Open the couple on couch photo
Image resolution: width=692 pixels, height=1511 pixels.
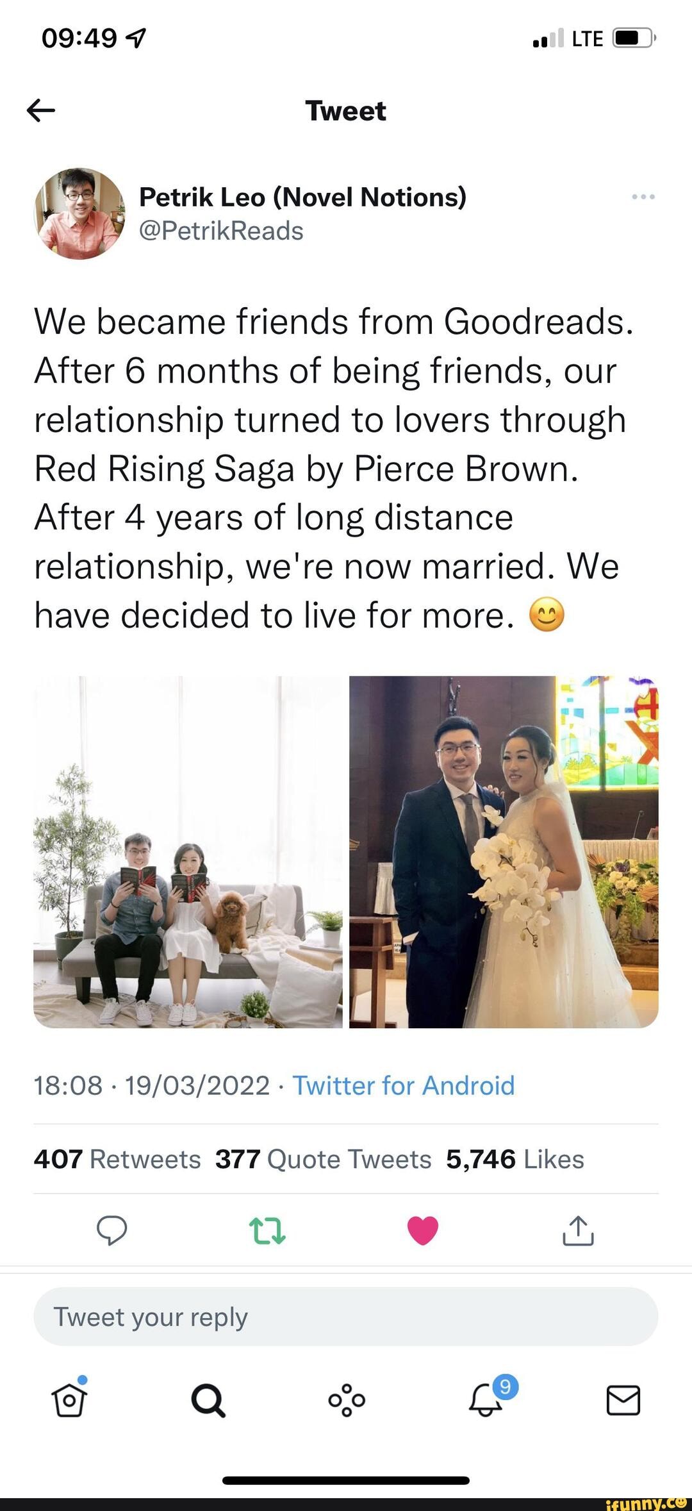click(x=188, y=852)
